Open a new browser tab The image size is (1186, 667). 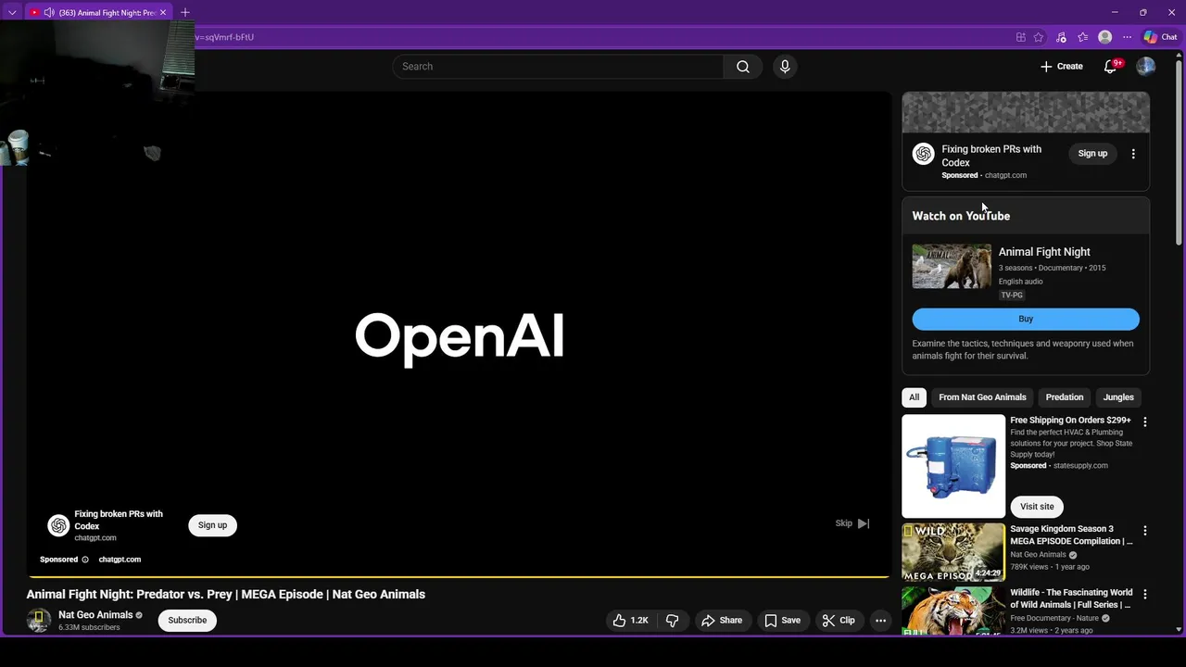185,12
